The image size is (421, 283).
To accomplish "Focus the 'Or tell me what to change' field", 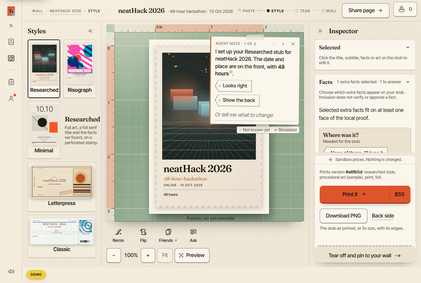I will coord(255,115).
